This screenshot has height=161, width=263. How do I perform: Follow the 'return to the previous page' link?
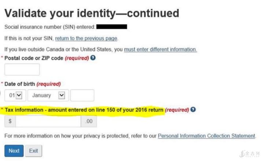[86, 38]
